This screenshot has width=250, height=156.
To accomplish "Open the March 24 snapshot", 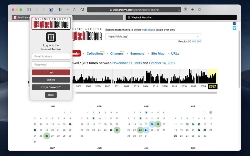I will [146, 130].
